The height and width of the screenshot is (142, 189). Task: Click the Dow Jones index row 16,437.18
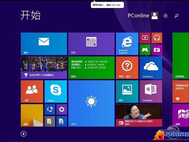click(89, 62)
